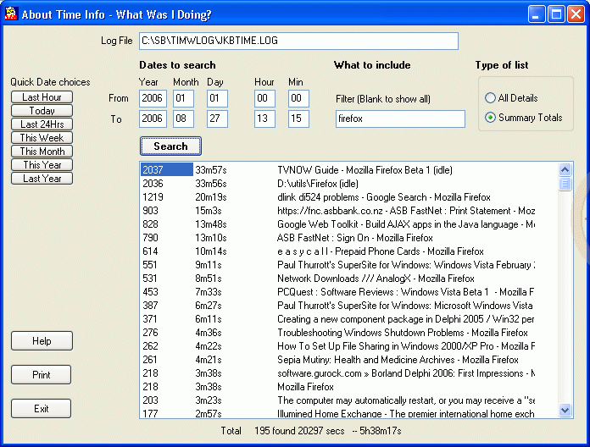Choose the This Month quick date

click(42, 152)
